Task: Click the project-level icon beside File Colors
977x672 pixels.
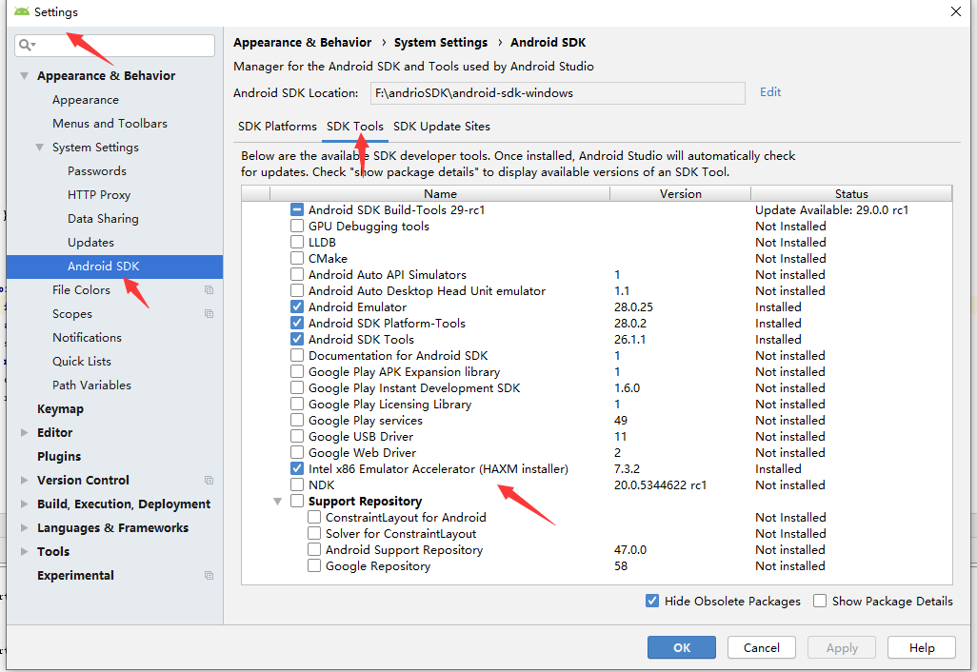Action: [209, 290]
